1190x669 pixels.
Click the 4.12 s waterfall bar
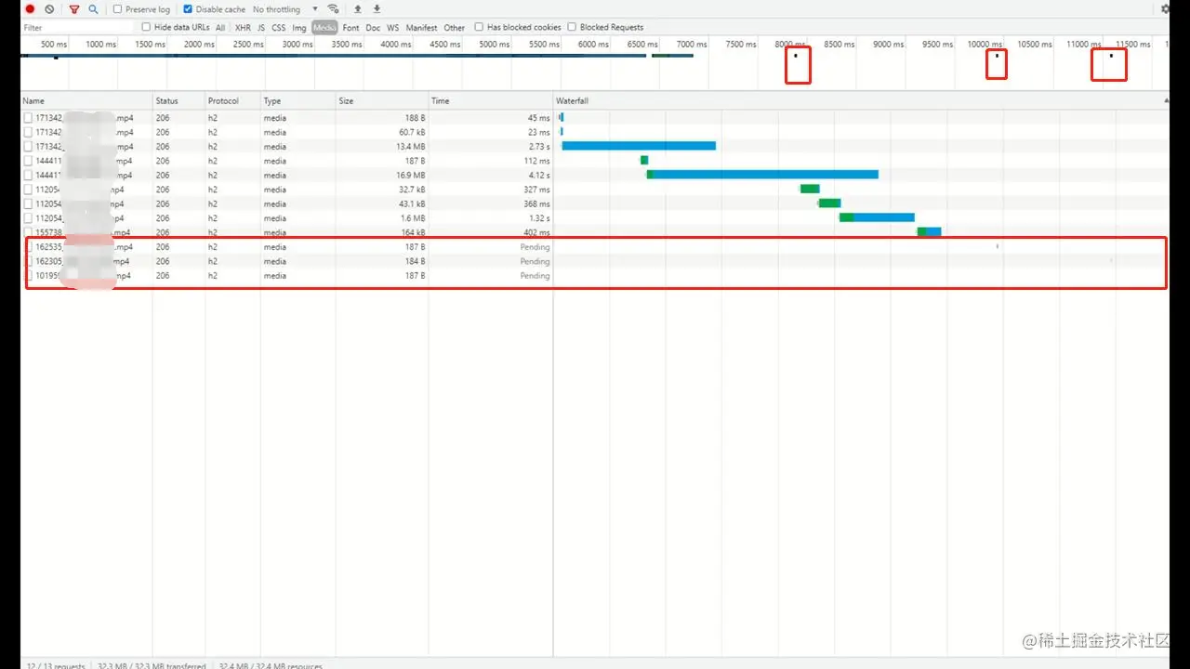pos(762,175)
